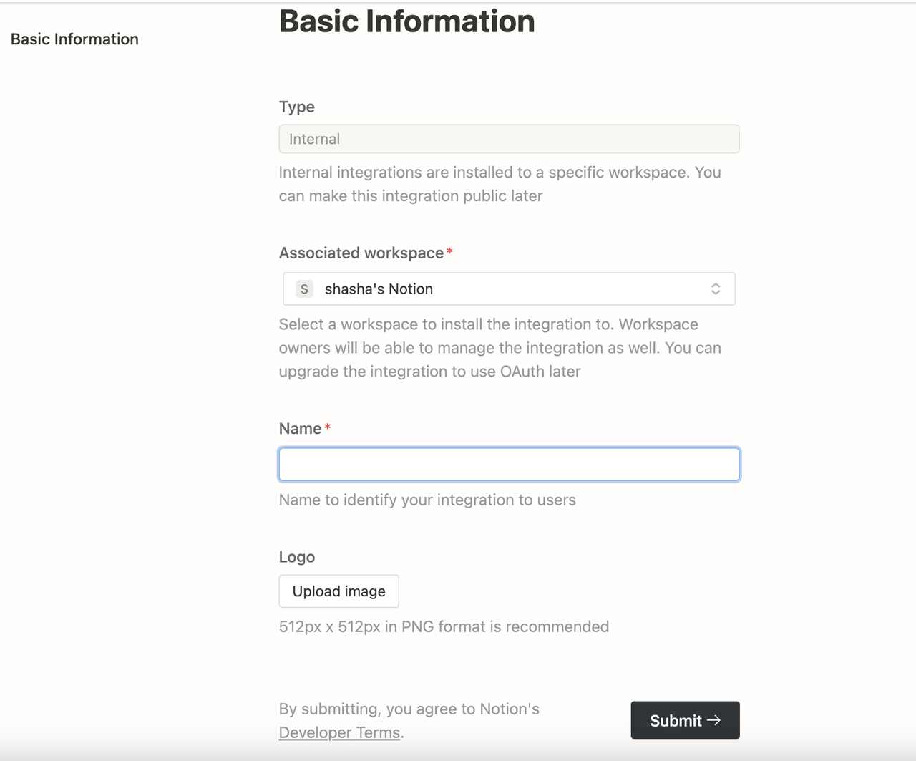Click the text 'Name to identify your integration'
Viewport: 916px width, 761px height.
(427, 500)
